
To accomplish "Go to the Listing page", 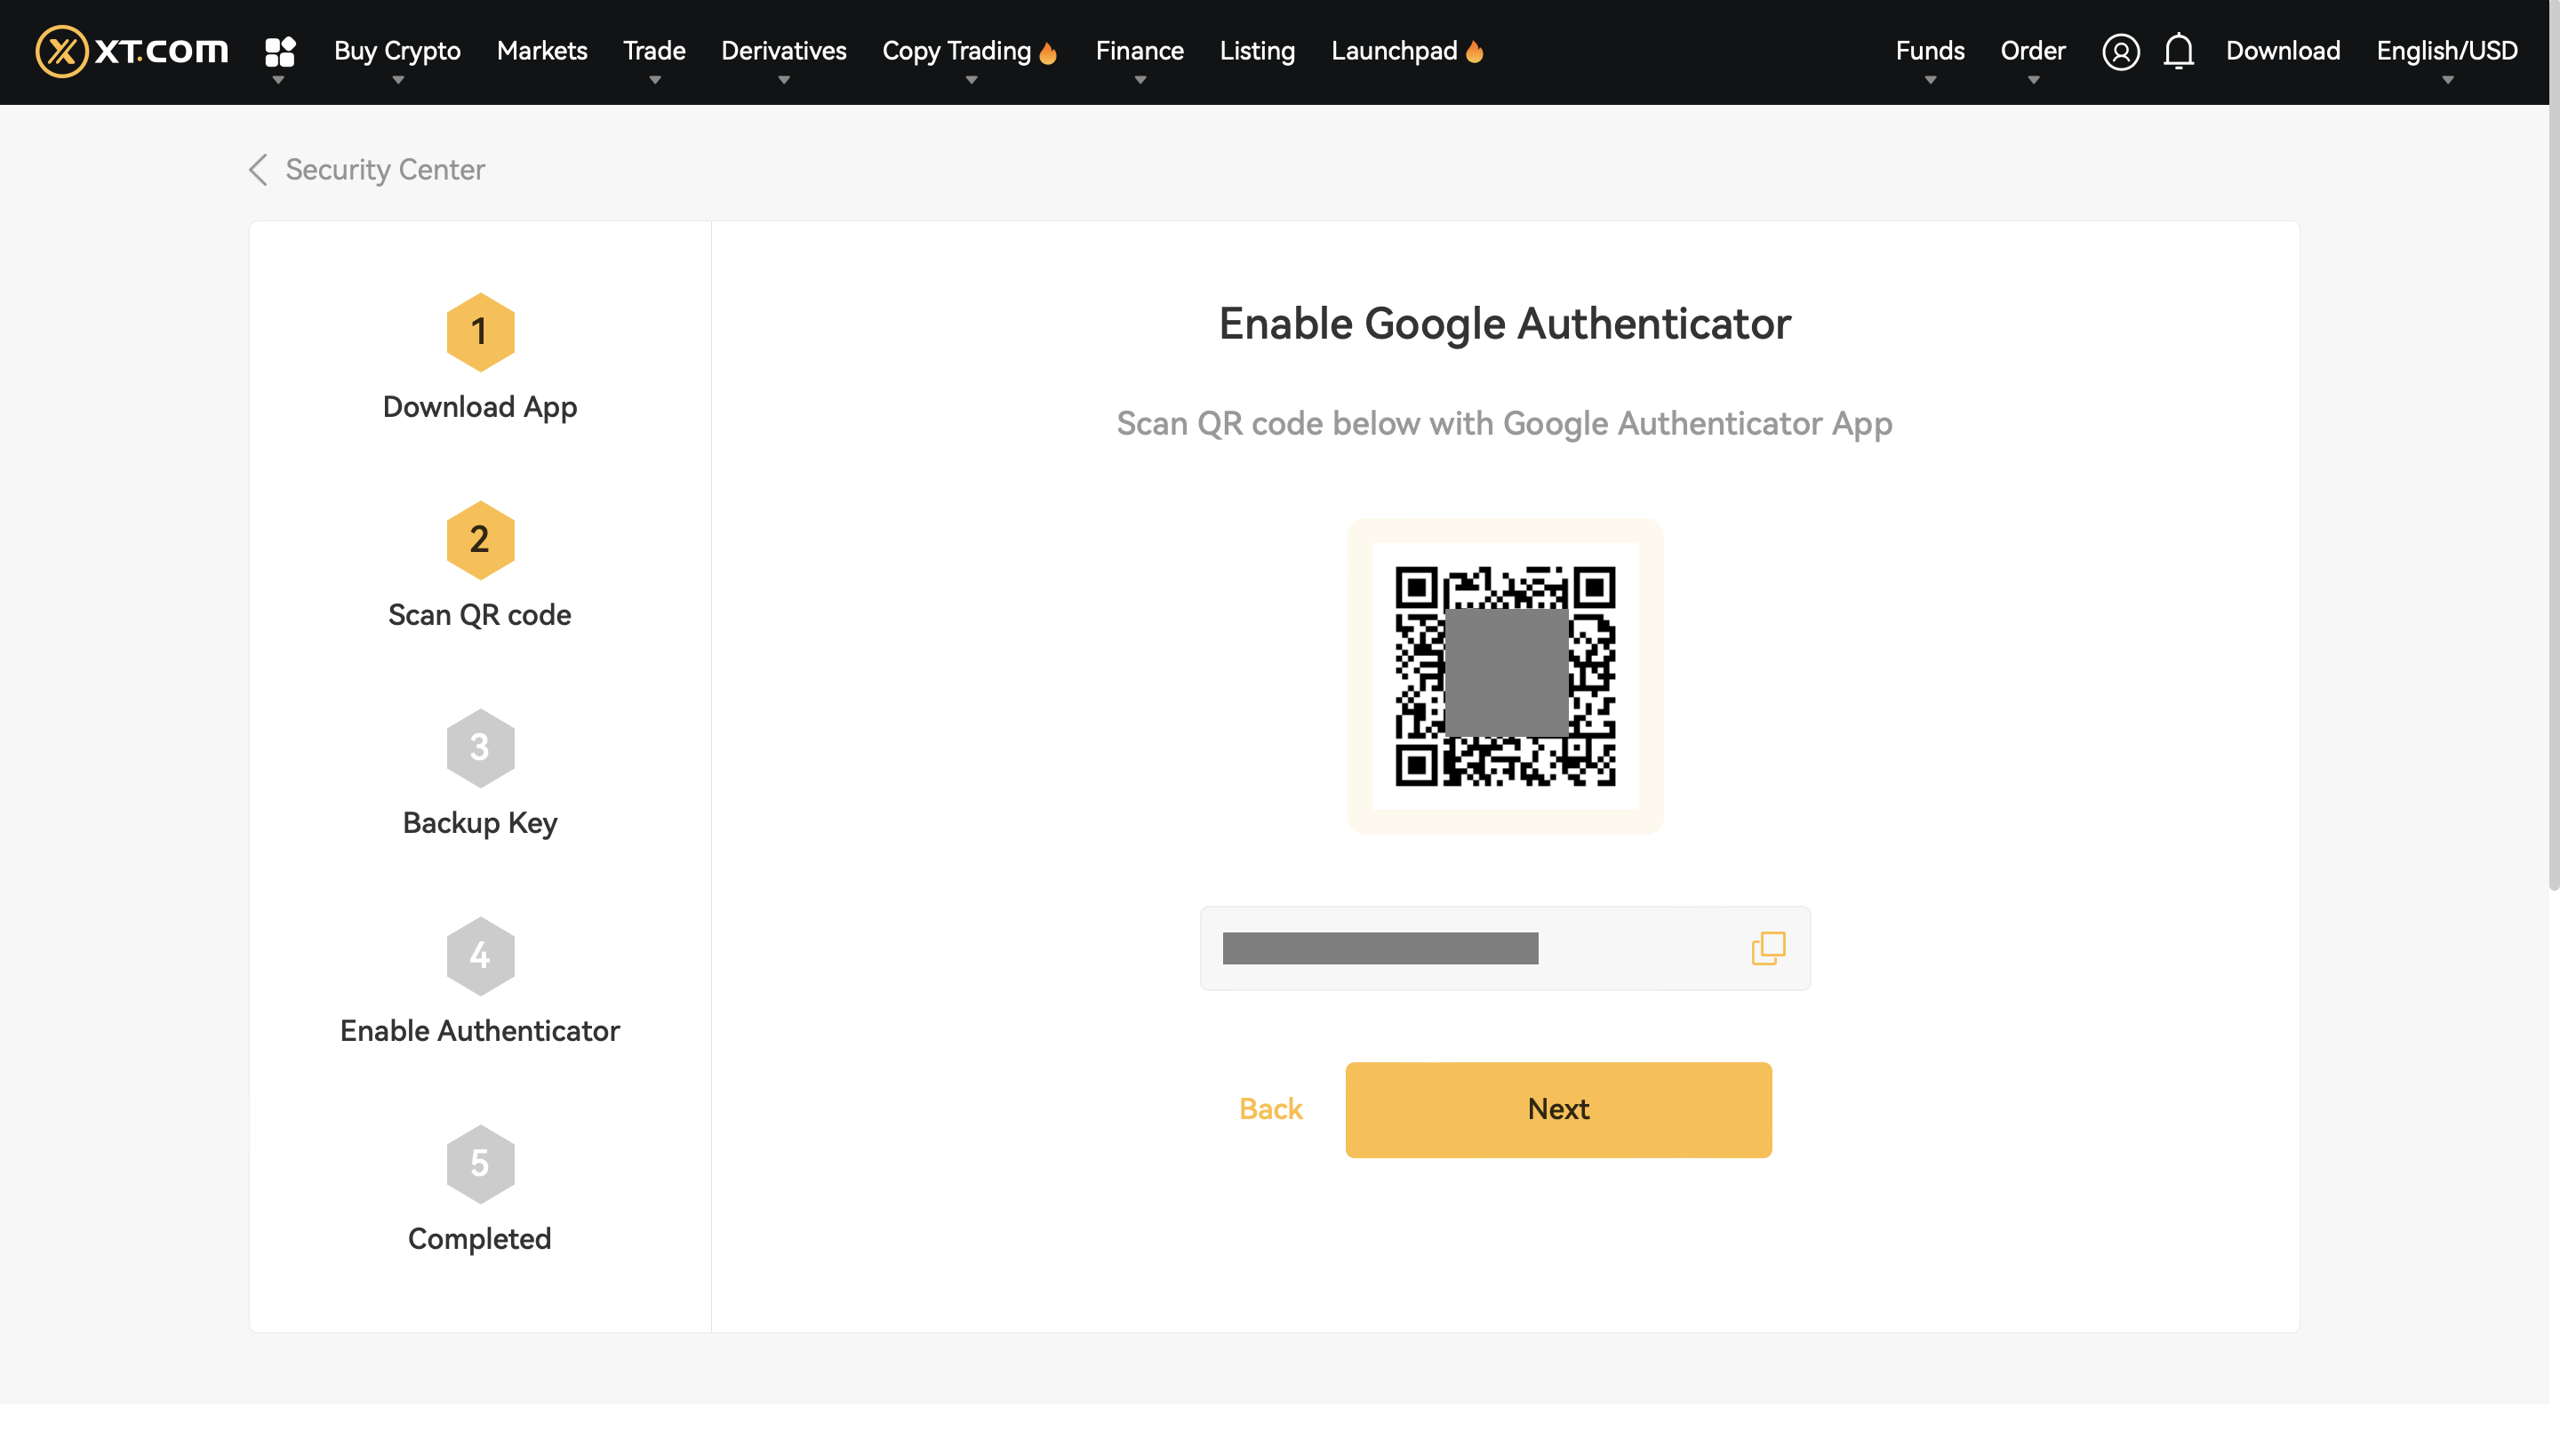I will pyautogui.click(x=1257, y=51).
